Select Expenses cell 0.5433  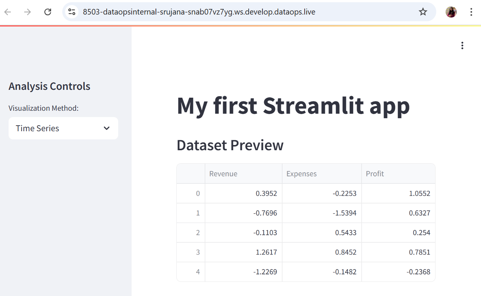(x=322, y=233)
